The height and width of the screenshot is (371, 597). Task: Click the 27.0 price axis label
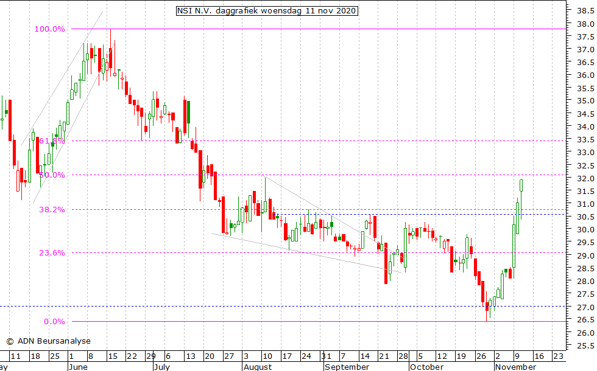(585, 307)
